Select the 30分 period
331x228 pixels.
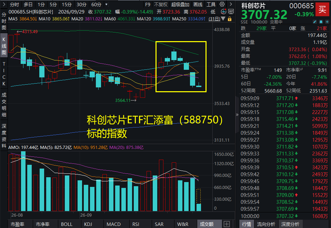[x=81, y=4]
